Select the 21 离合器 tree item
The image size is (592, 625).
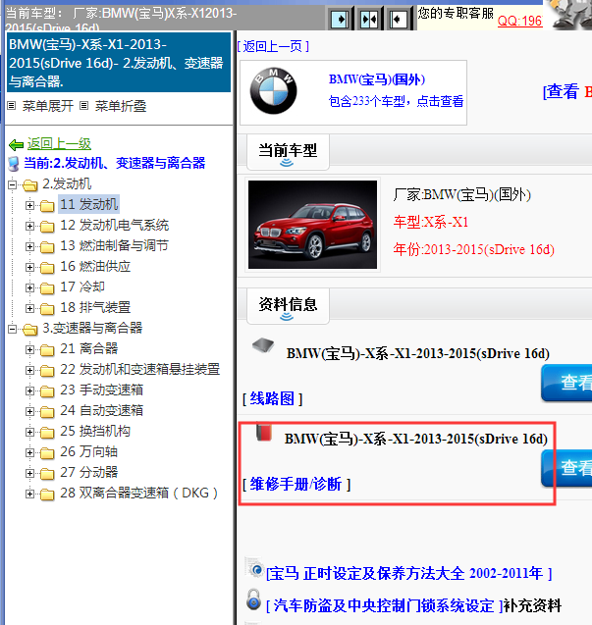coord(89,348)
